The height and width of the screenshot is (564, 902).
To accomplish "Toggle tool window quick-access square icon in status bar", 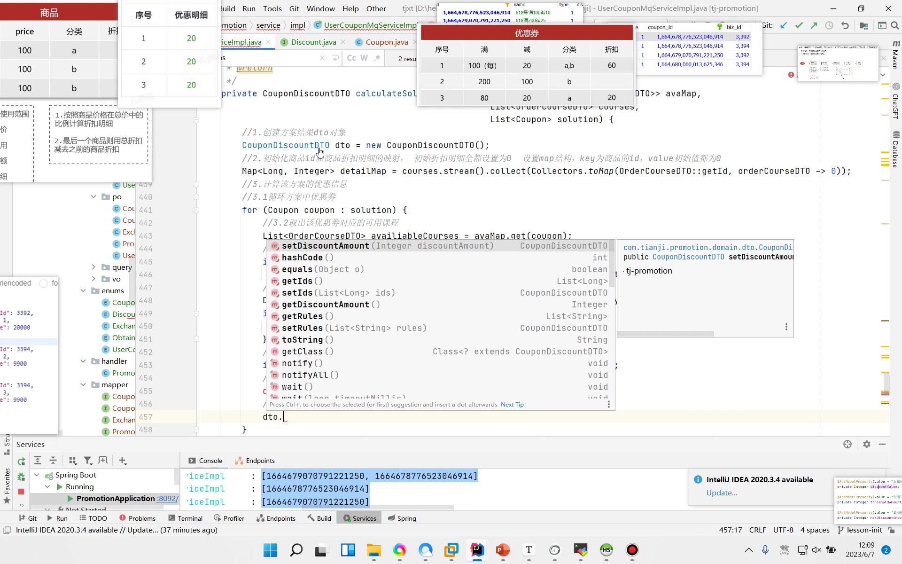I will point(7,530).
